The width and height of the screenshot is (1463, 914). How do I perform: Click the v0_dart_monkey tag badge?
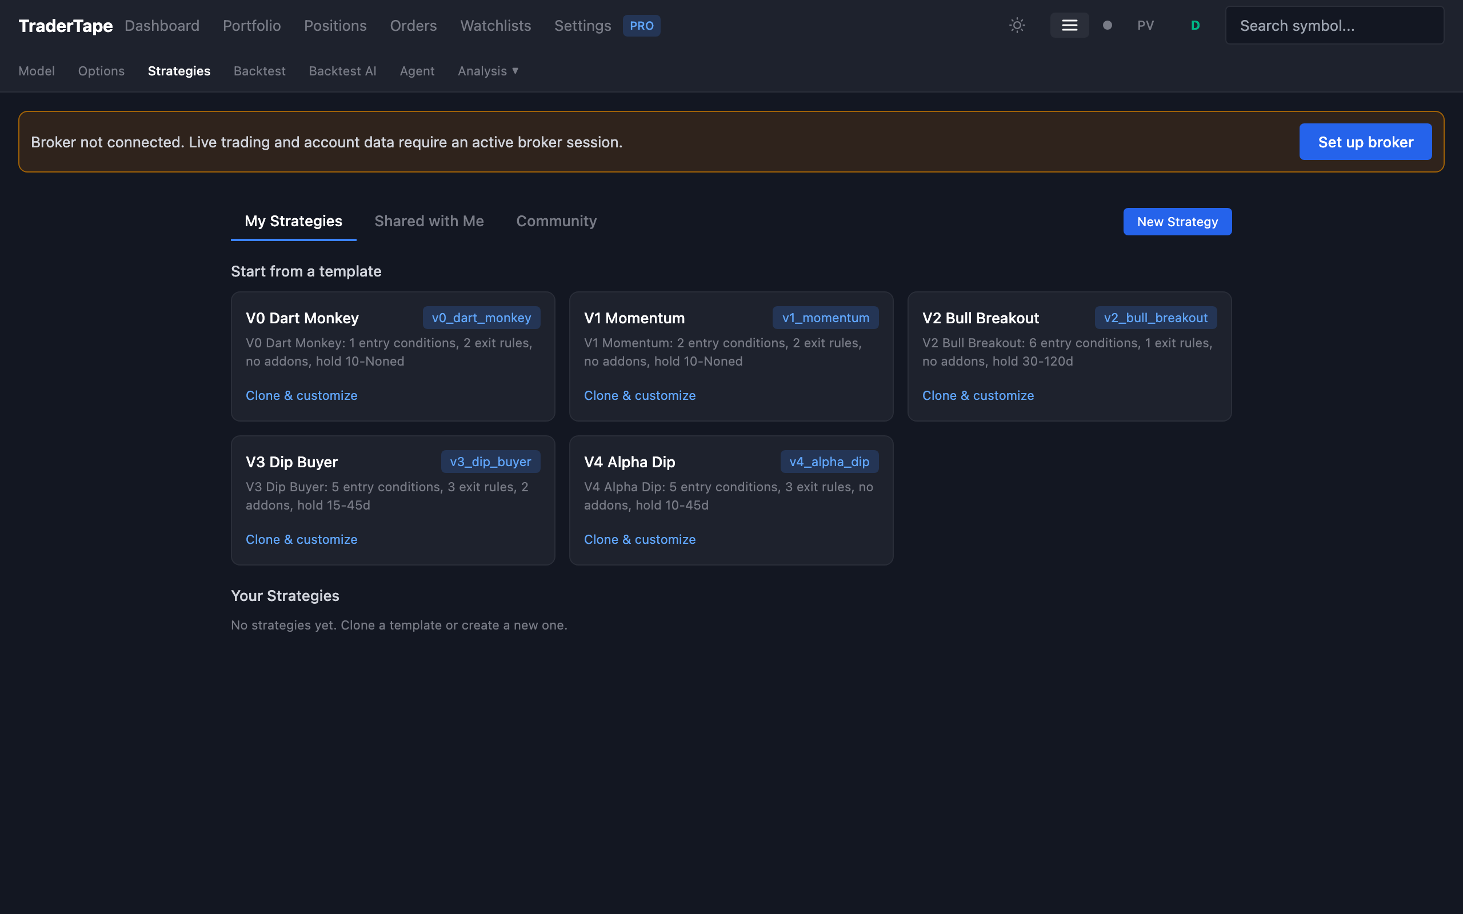[481, 318]
